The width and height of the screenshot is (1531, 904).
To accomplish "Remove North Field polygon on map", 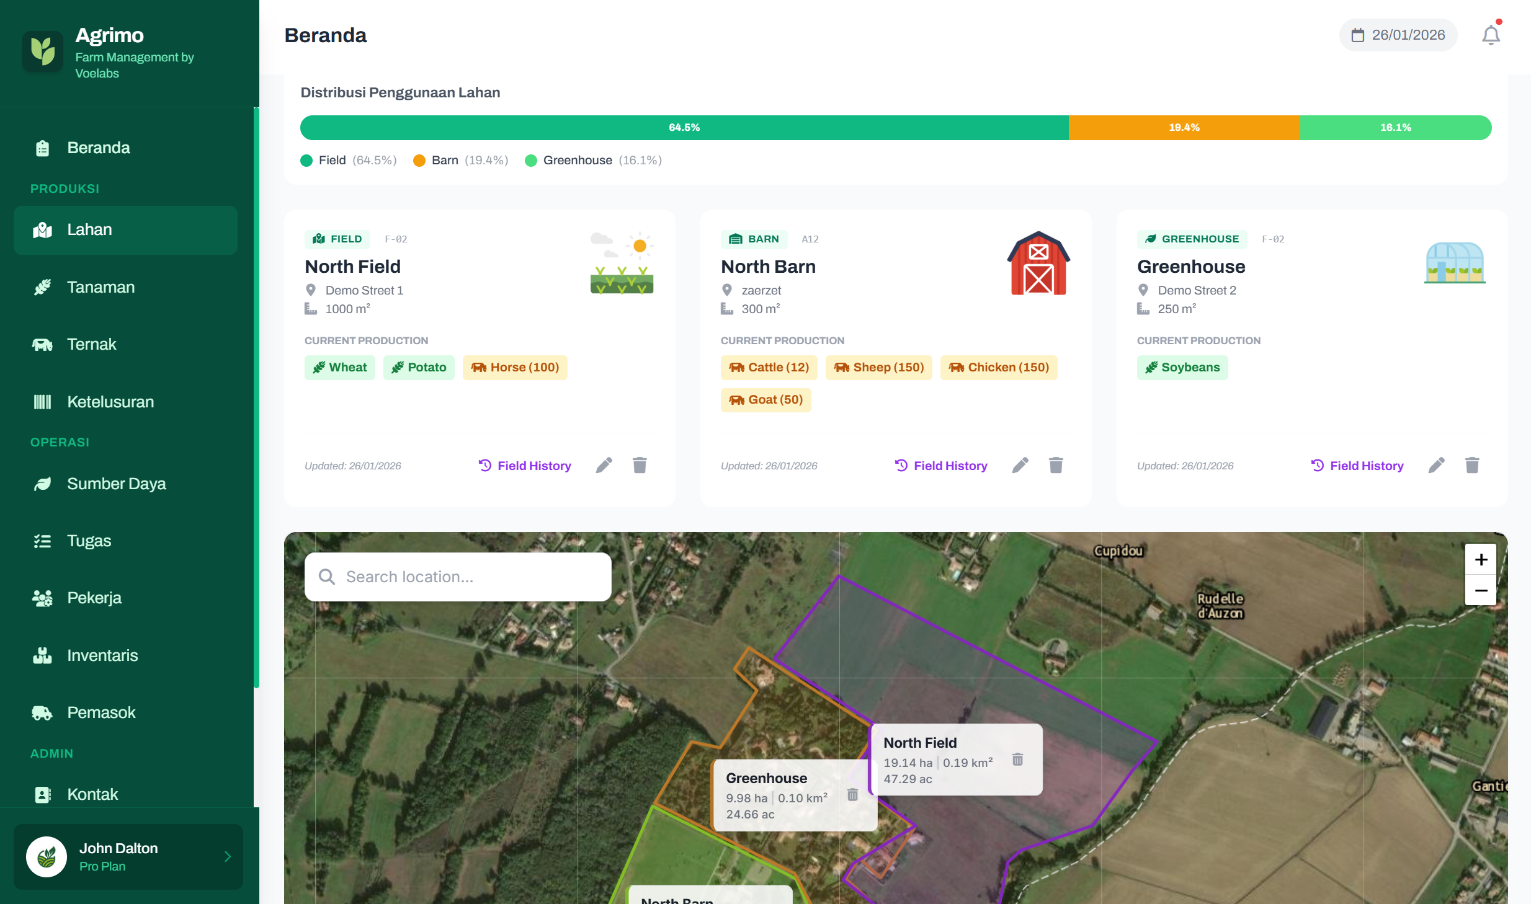I will [1017, 760].
